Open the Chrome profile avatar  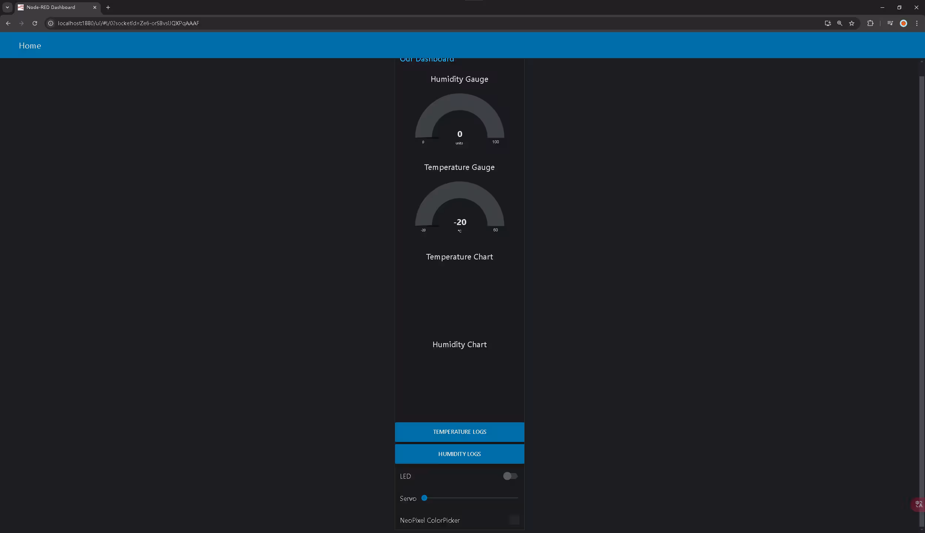pyautogui.click(x=904, y=23)
